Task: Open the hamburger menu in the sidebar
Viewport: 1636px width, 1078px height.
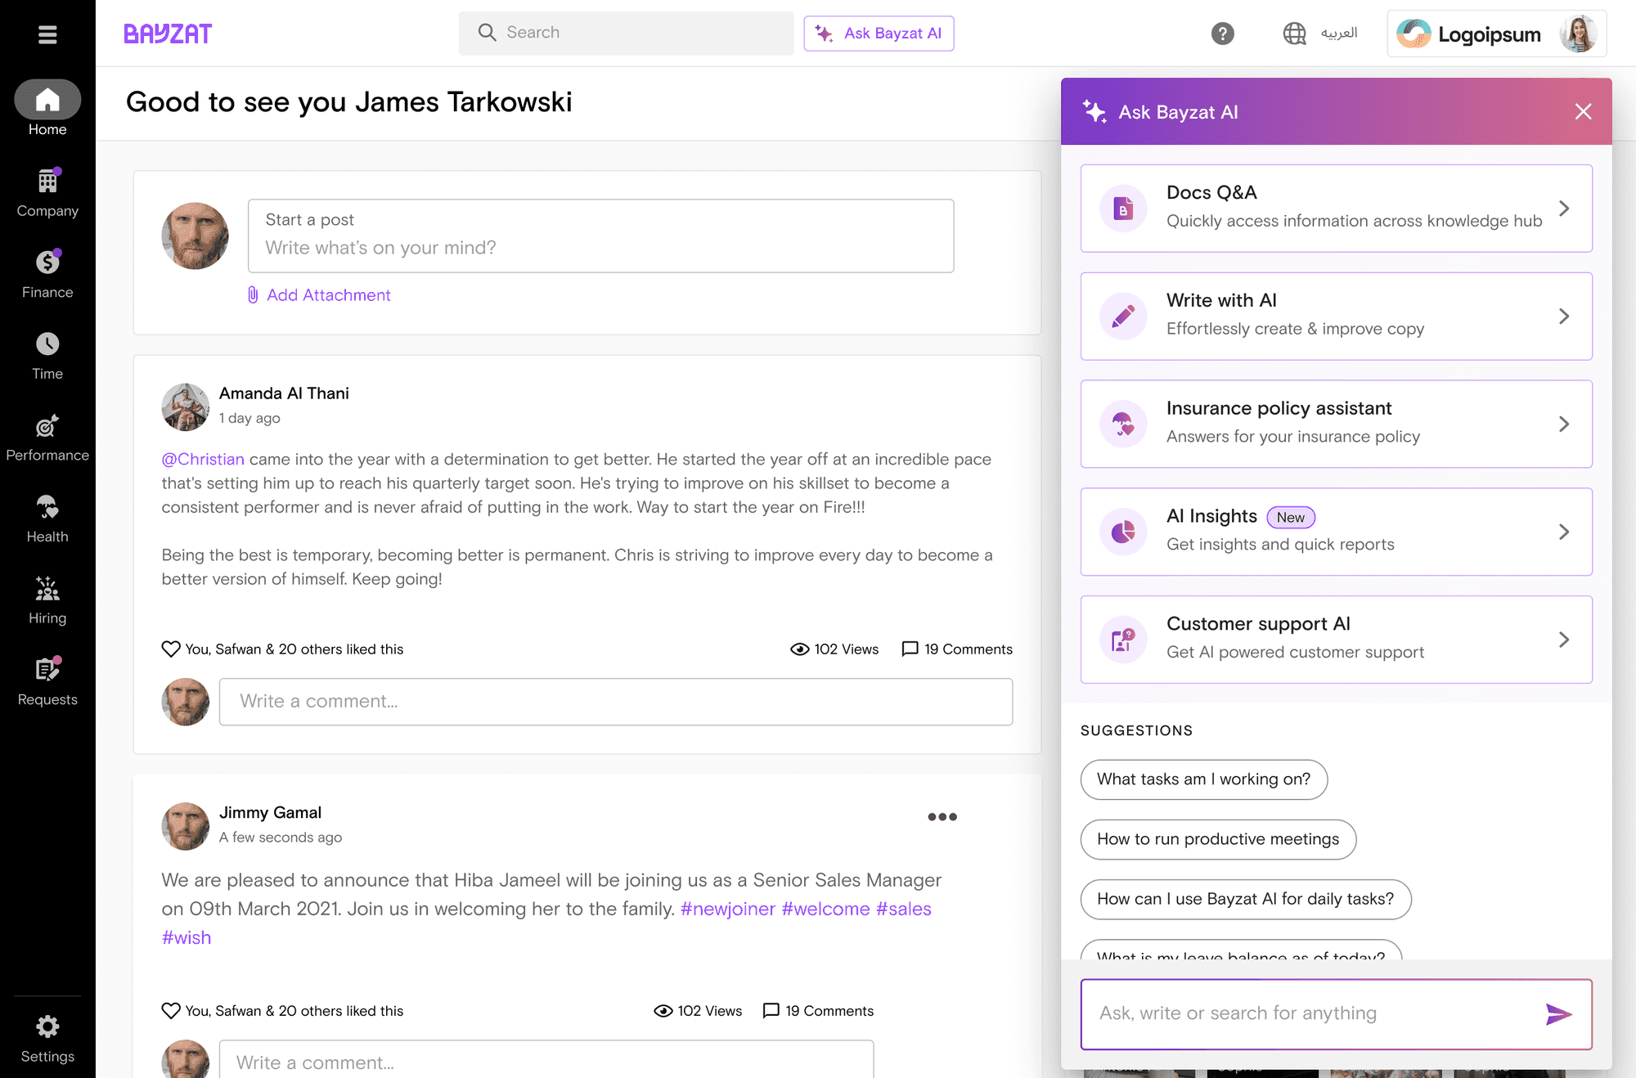Action: point(47,34)
